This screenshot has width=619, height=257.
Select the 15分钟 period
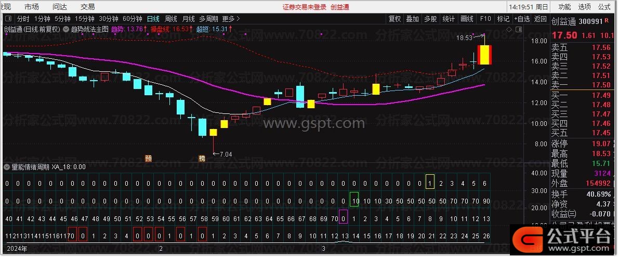(85, 19)
